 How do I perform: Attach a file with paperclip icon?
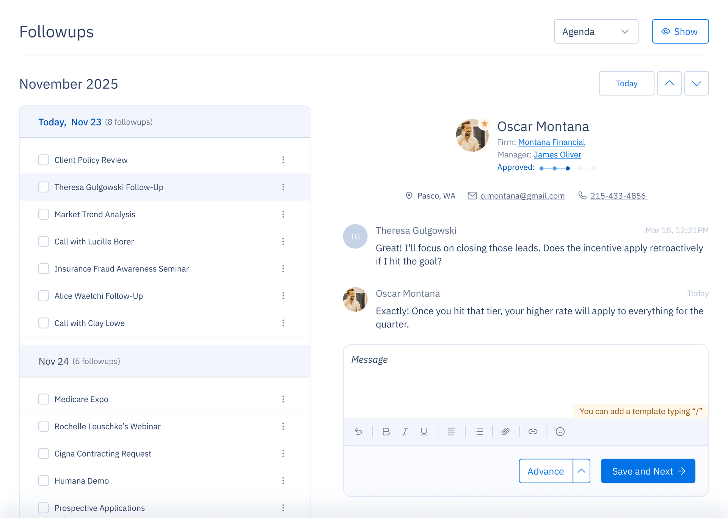(x=505, y=432)
